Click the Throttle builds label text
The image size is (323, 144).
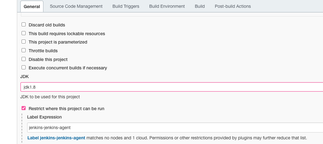(x=43, y=51)
